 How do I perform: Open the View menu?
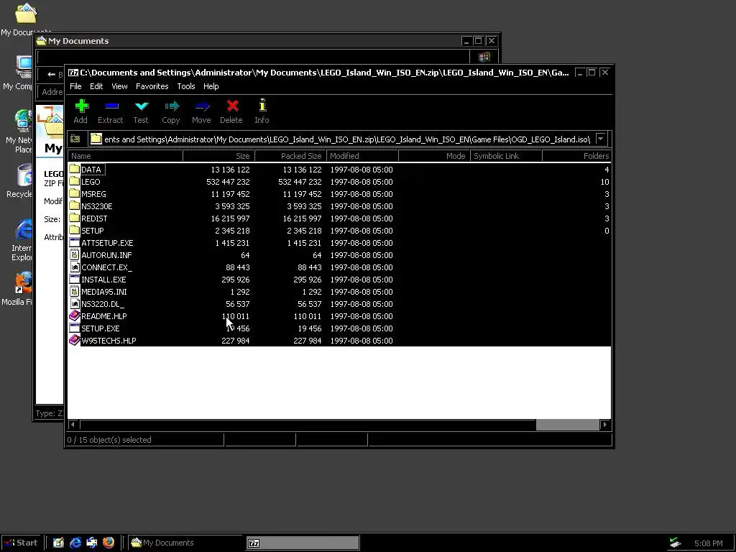119,86
